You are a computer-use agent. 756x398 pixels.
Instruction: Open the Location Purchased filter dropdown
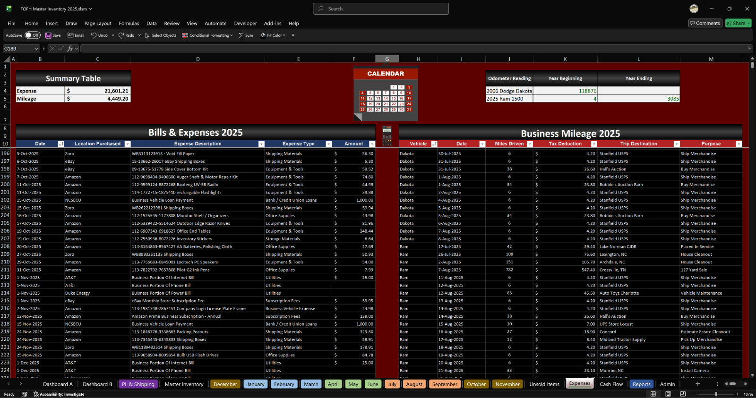click(128, 144)
